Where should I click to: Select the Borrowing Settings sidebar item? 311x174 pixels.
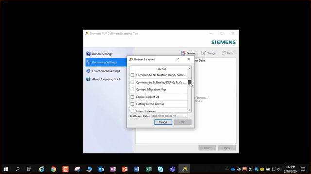[x=106, y=62]
